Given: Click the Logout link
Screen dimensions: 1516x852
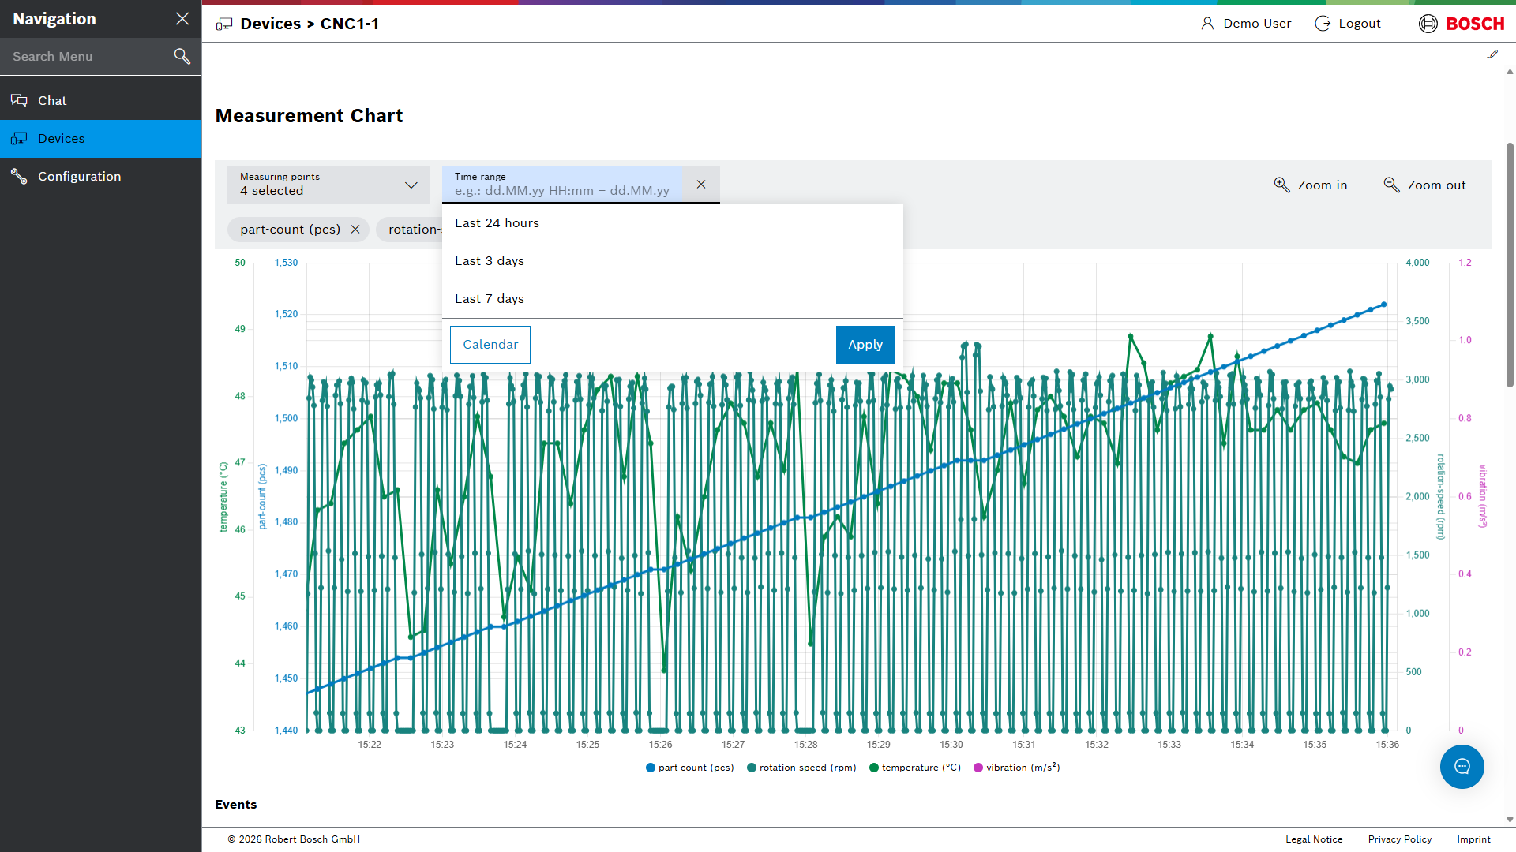Looking at the screenshot, I should click(x=1348, y=24).
